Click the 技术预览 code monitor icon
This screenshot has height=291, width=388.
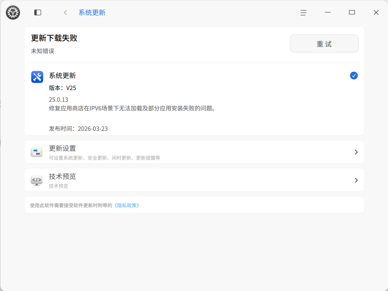[37, 180]
